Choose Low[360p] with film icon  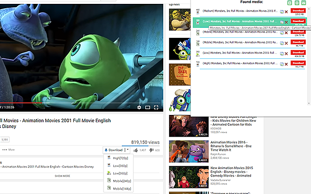pos(118,165)
